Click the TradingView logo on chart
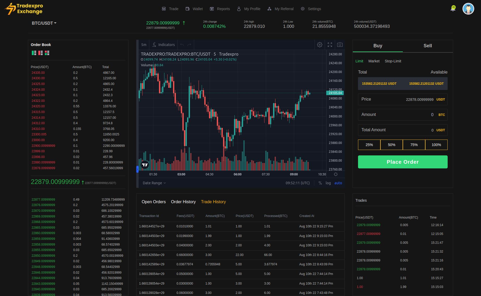 [x=145, y=165]
